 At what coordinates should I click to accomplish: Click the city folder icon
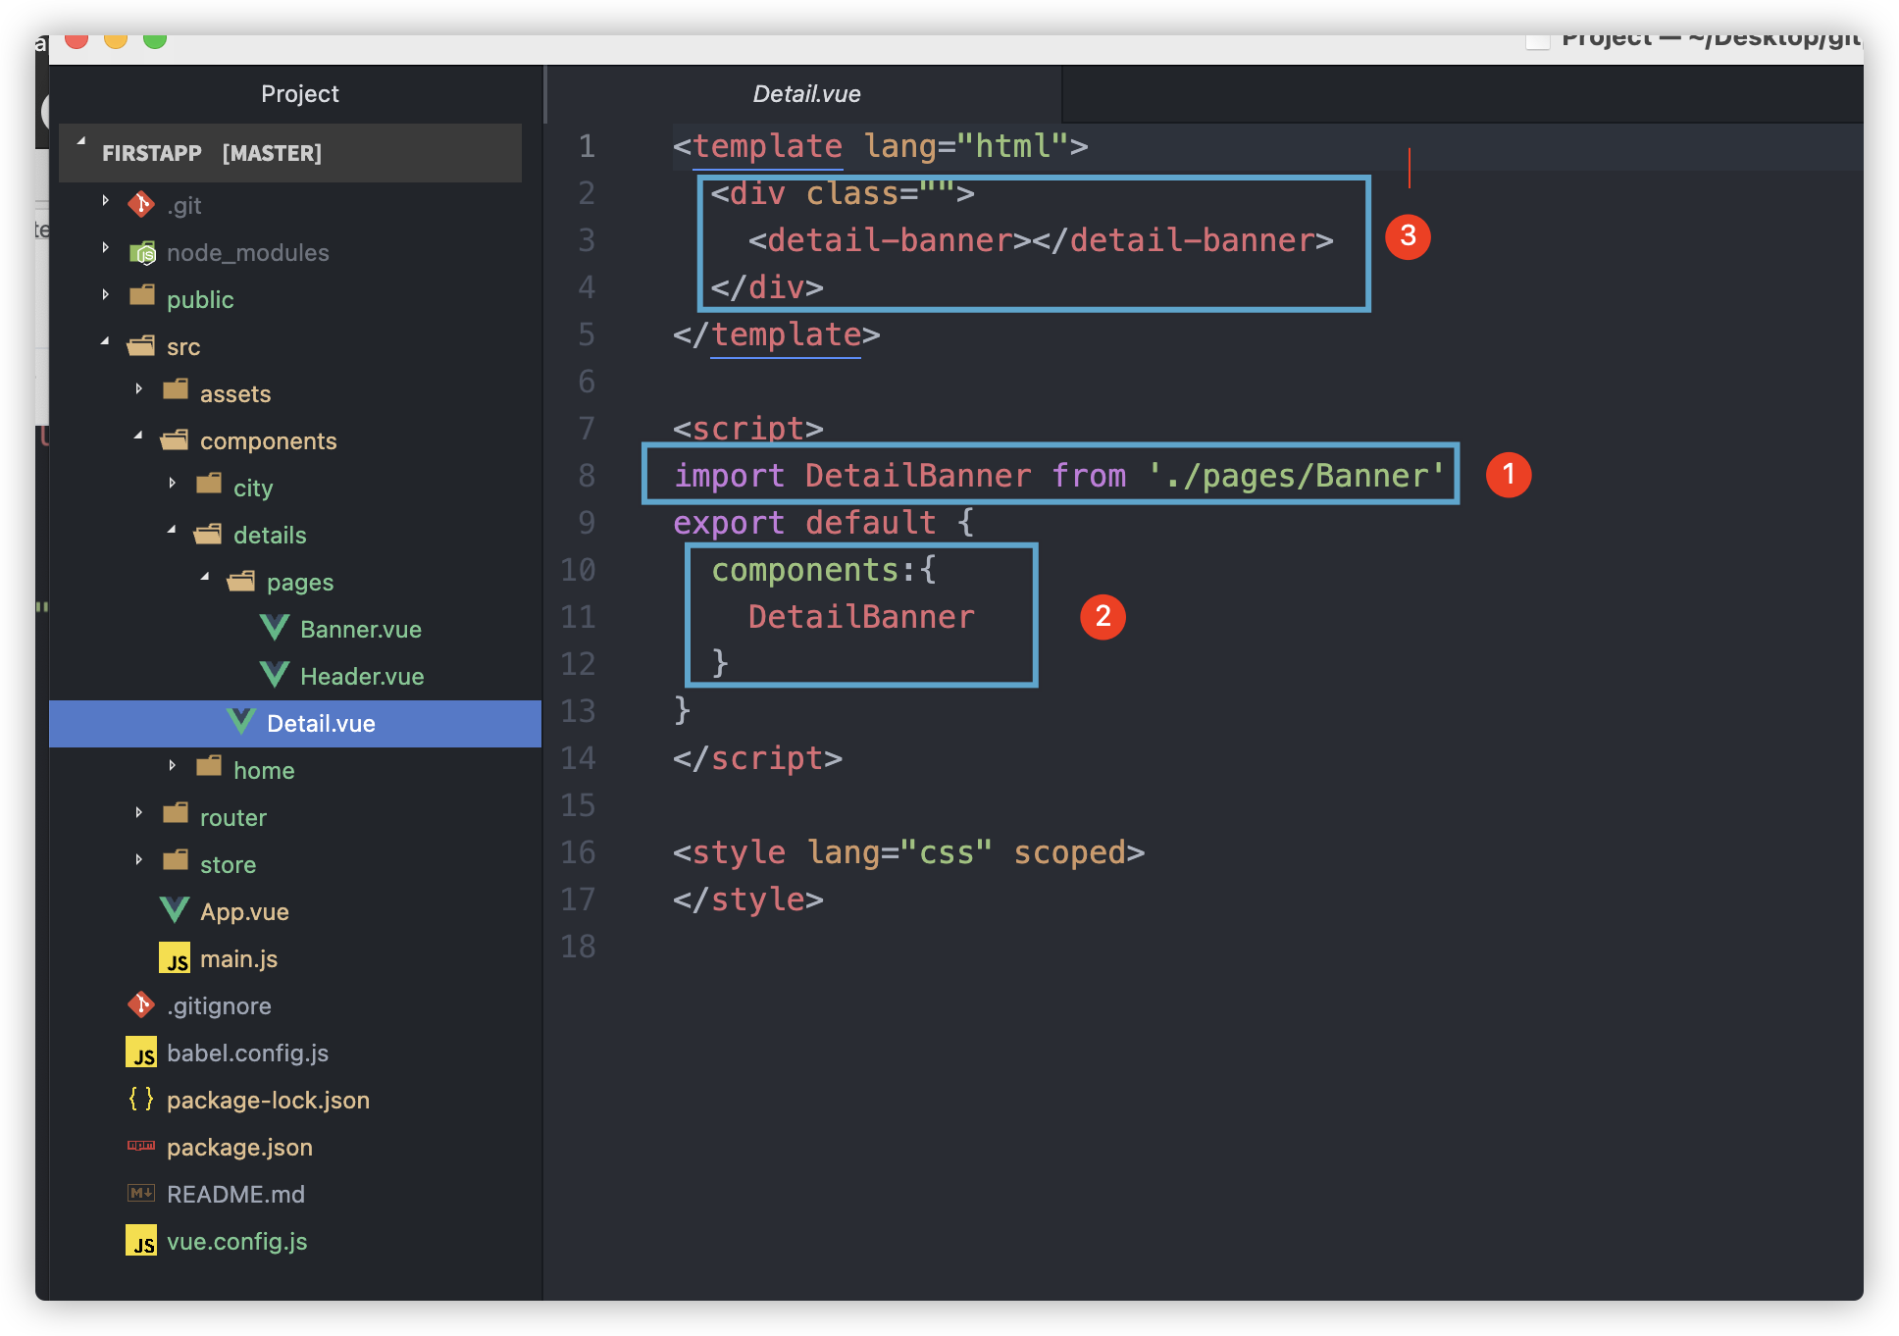coord(209,484)
